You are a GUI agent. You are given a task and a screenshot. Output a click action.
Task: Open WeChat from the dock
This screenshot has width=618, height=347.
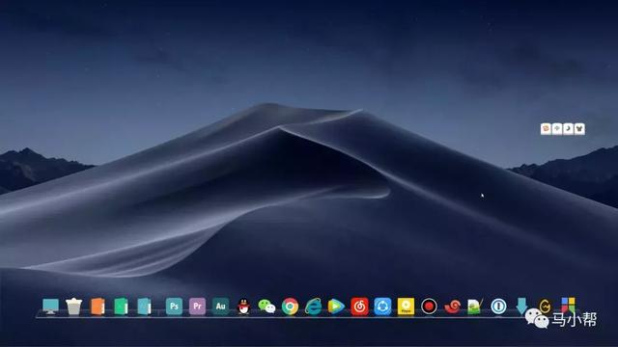(x=267, y=307)
